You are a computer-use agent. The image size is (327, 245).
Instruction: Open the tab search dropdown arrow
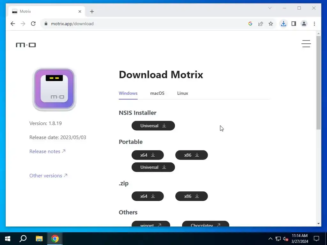point(270,8)
